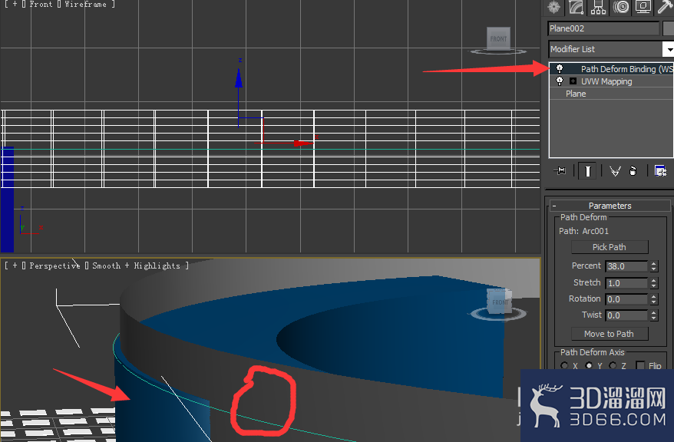The image size is (674, 442).
Task: Open Configure Modifier Sets icon
Action: click(x=661, y=171)
